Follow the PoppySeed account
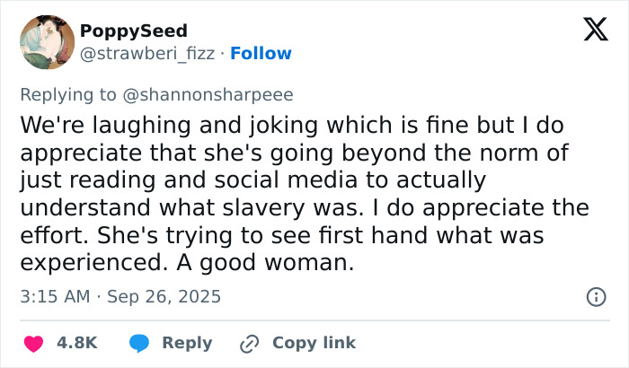The height and width of the screenshot is (368, 629). pos(261,54)
